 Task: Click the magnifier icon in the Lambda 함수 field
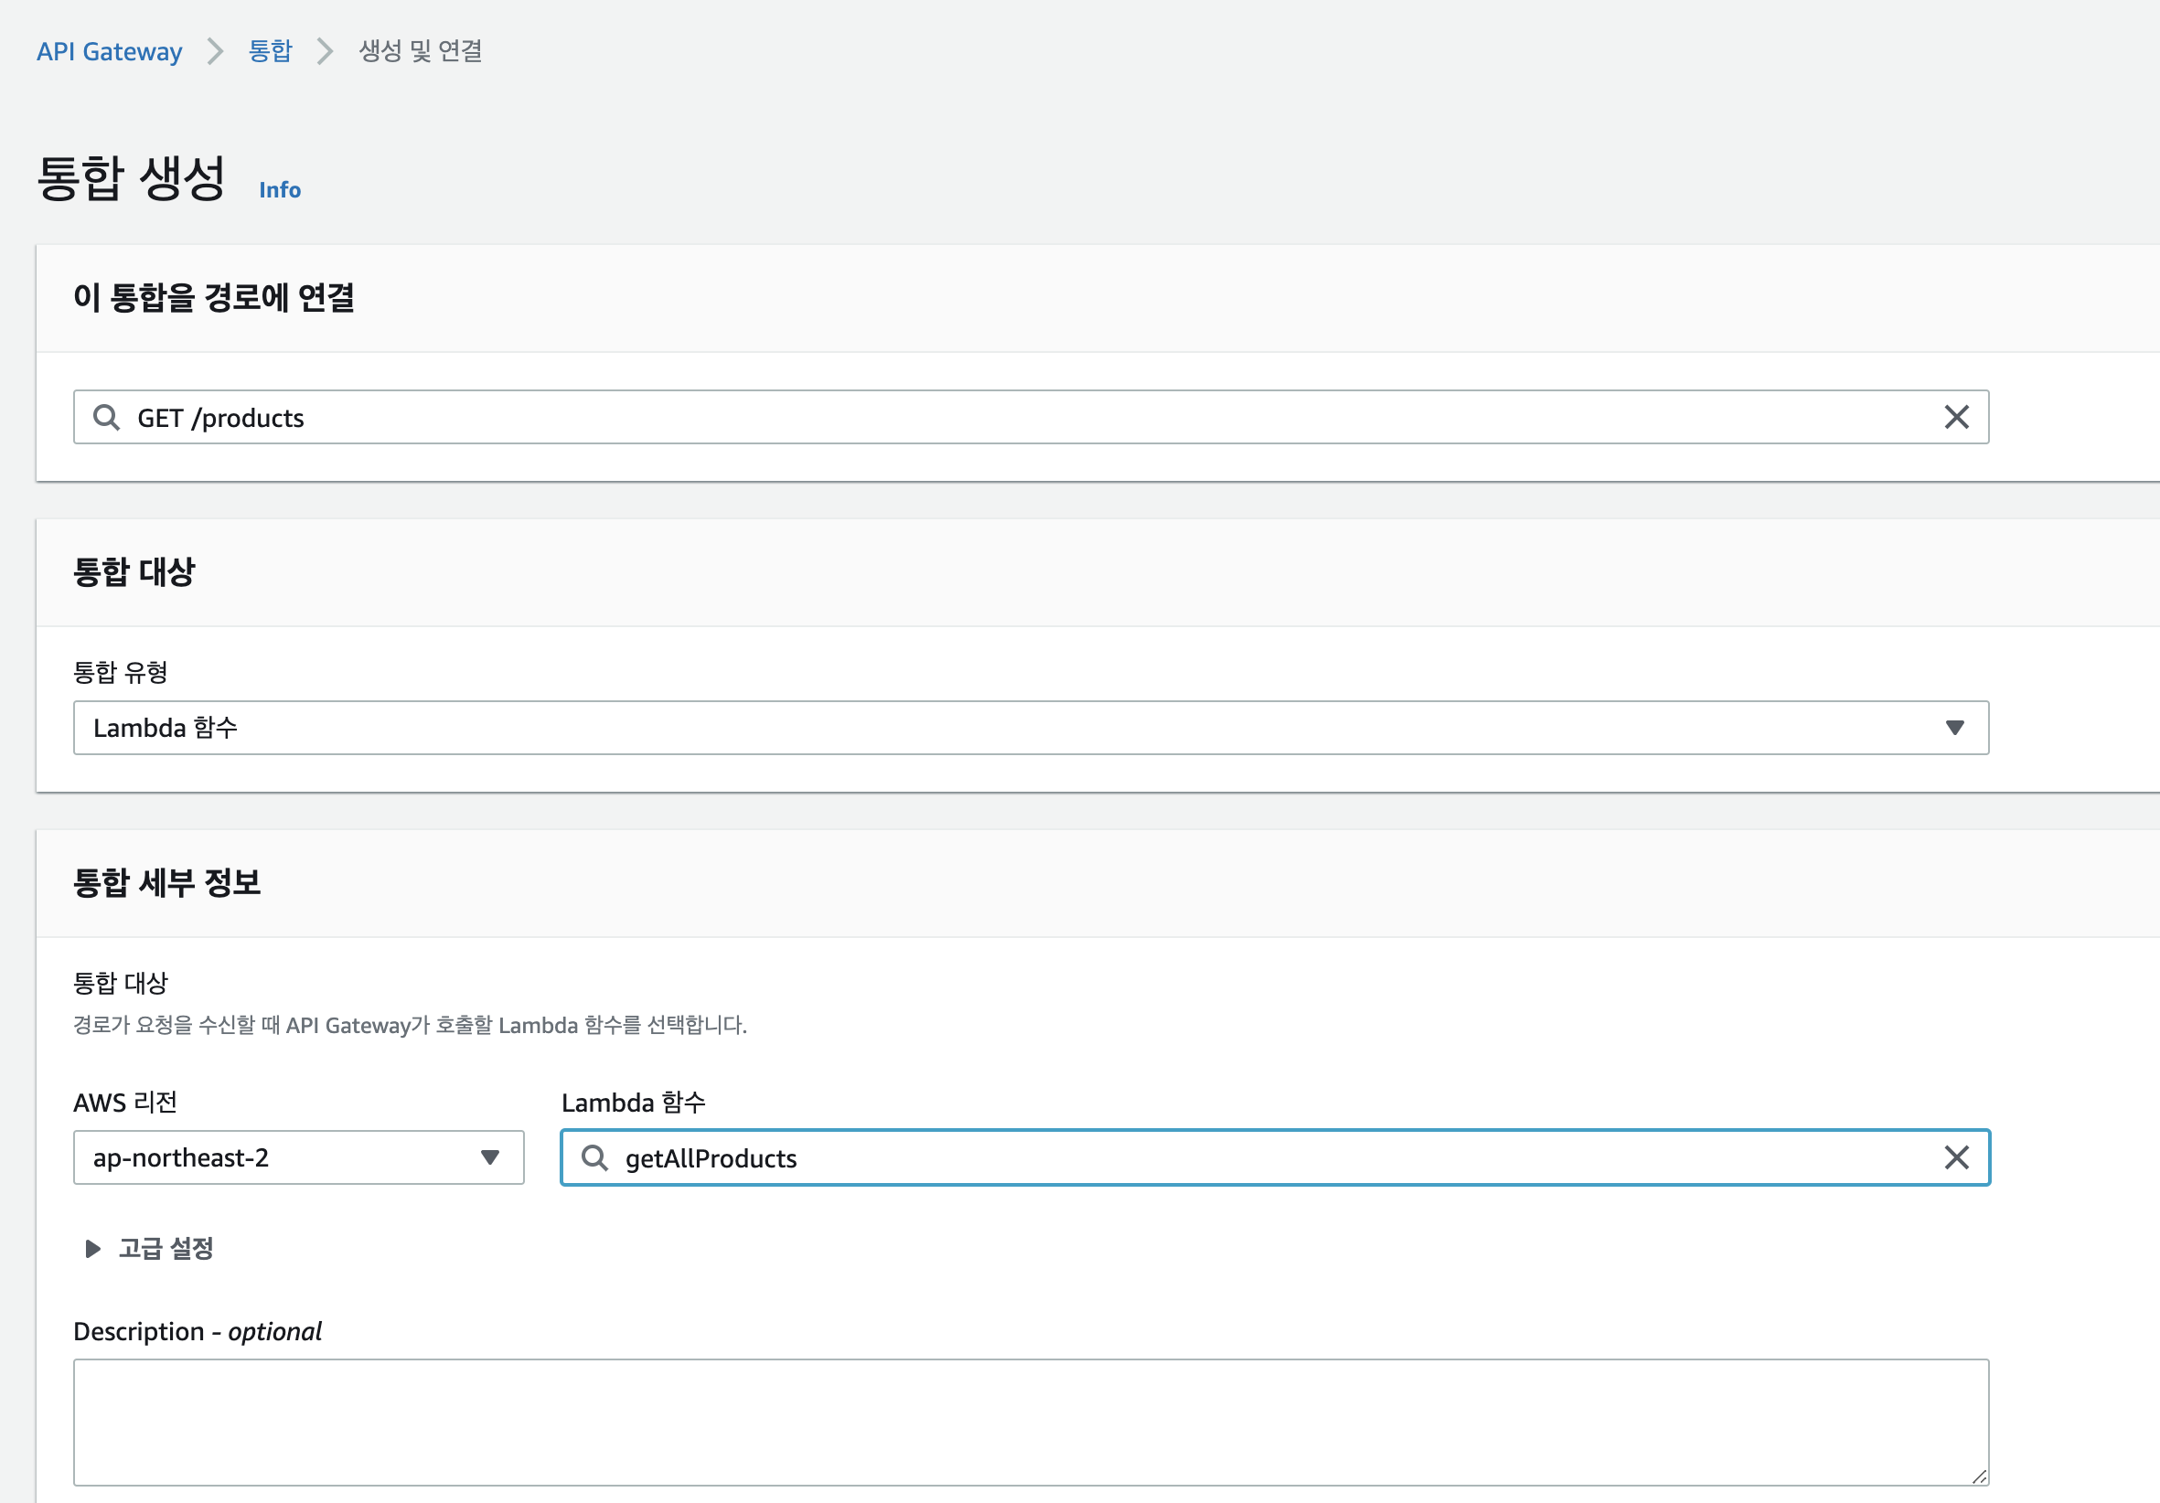coord(594,1157)
